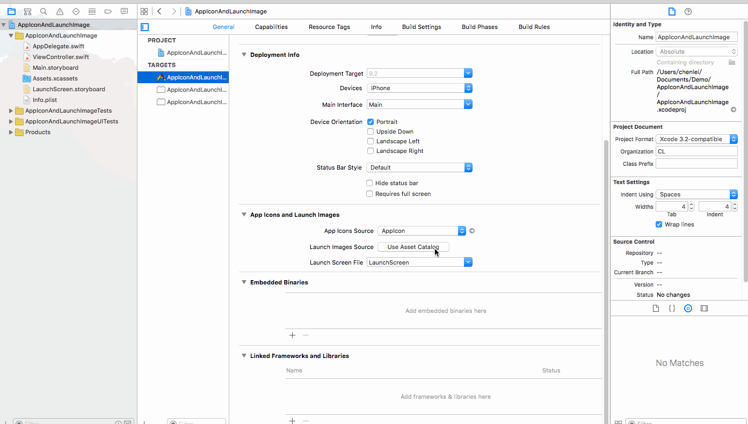Click the Organization text field
This screenshot has width=748, height=424.
point(696,151)
